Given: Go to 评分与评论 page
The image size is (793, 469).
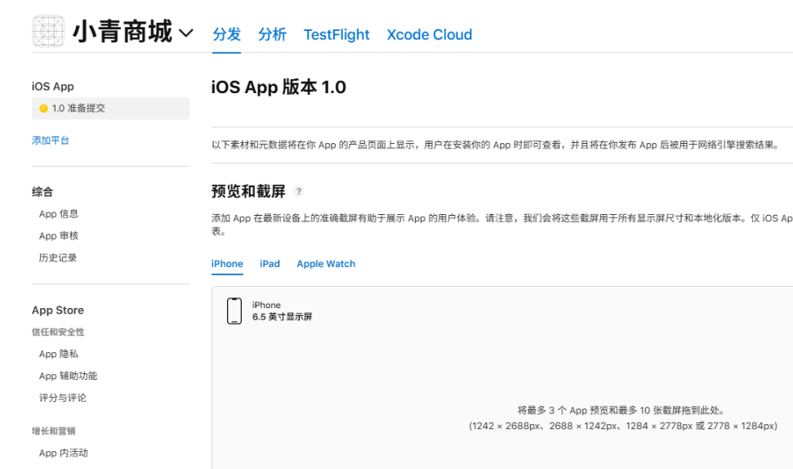Looking at the screenshot, I should (63, 398).
